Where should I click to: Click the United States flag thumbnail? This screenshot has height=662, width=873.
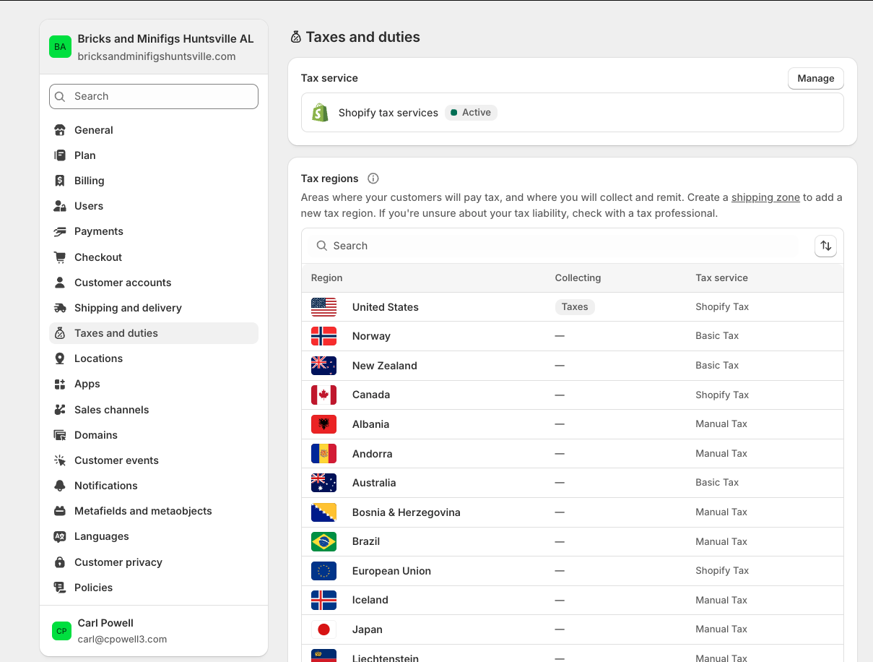pos(323,307)
